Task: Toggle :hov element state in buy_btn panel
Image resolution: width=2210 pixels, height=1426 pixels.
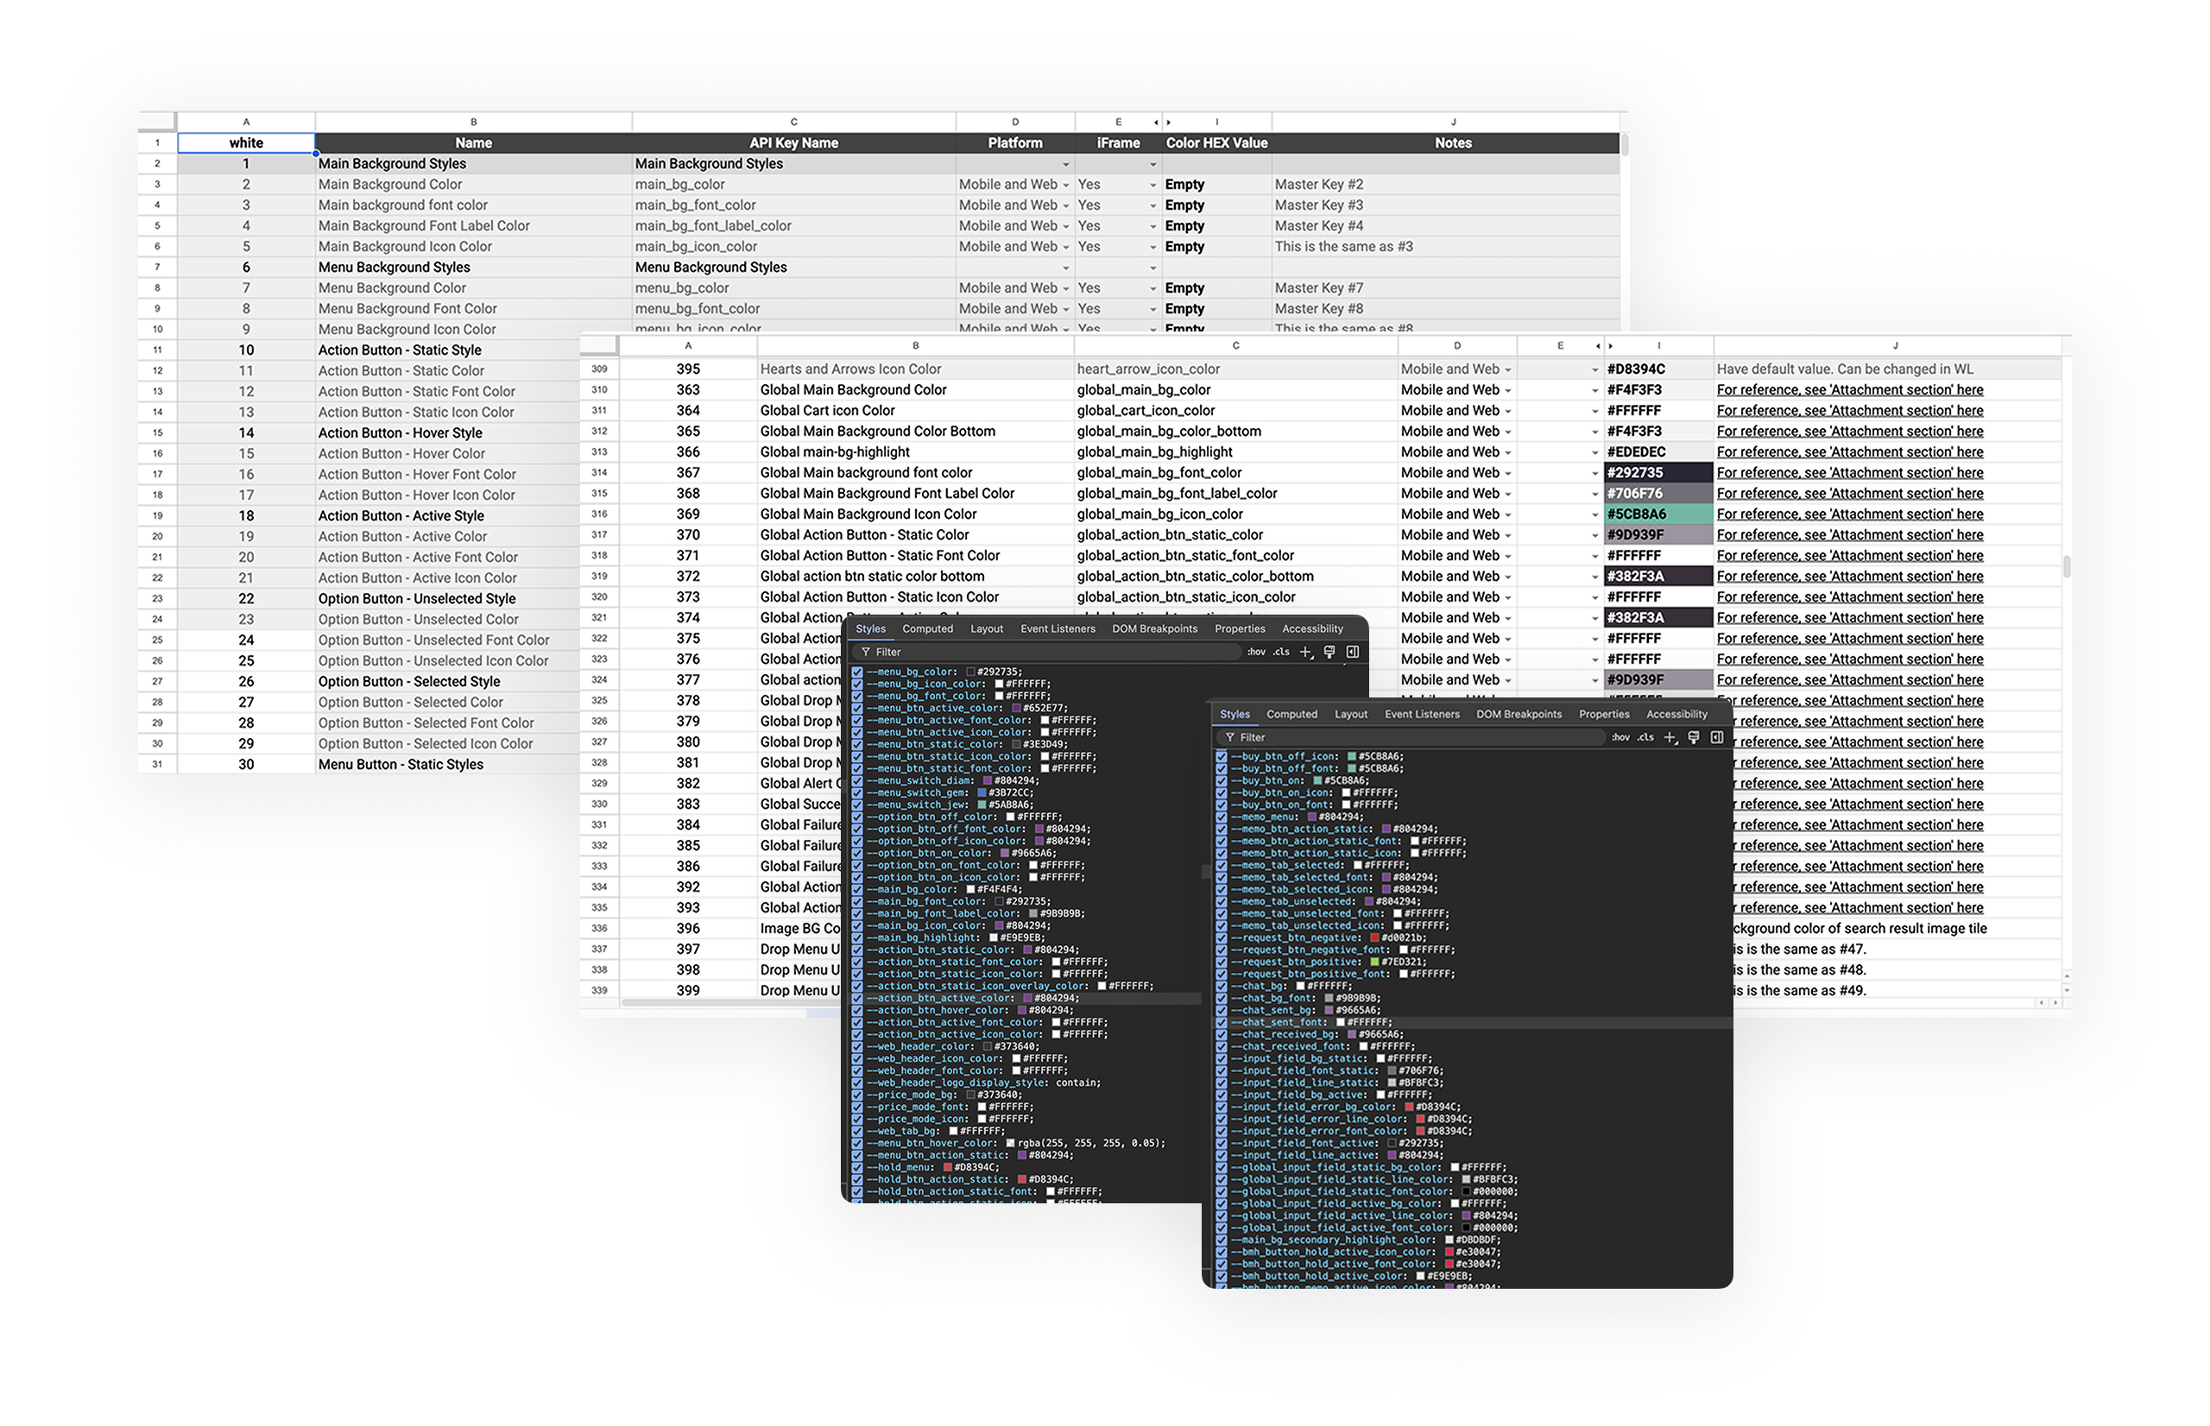Action: coord(1620,737)
